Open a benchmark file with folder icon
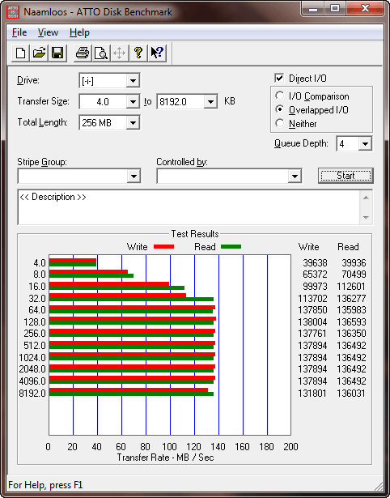Image resolution: width=390 pixels, height=498 pixels. [x=39, y=53]
